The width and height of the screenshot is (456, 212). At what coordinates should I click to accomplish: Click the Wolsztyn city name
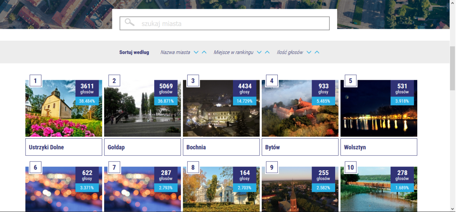(355, 147)
